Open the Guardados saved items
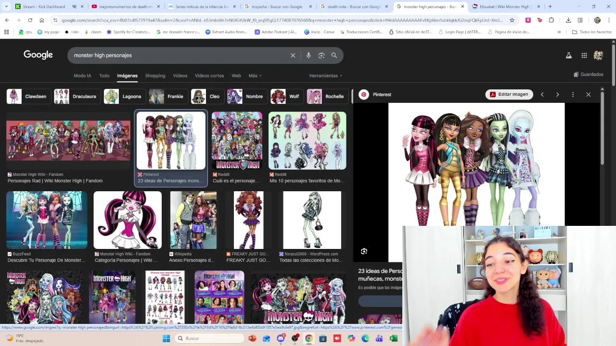The width and height of the screenshot is (616, 346). click(588, 74)
